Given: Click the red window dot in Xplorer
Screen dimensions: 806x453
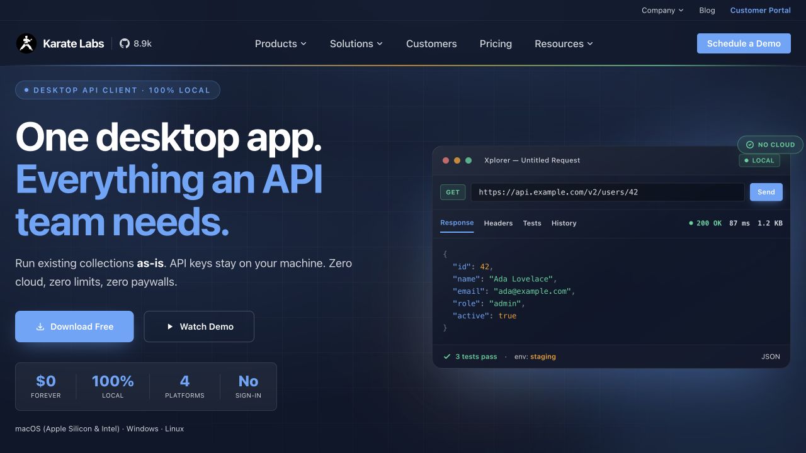Looking at the screenshot, I should (446, 160).
